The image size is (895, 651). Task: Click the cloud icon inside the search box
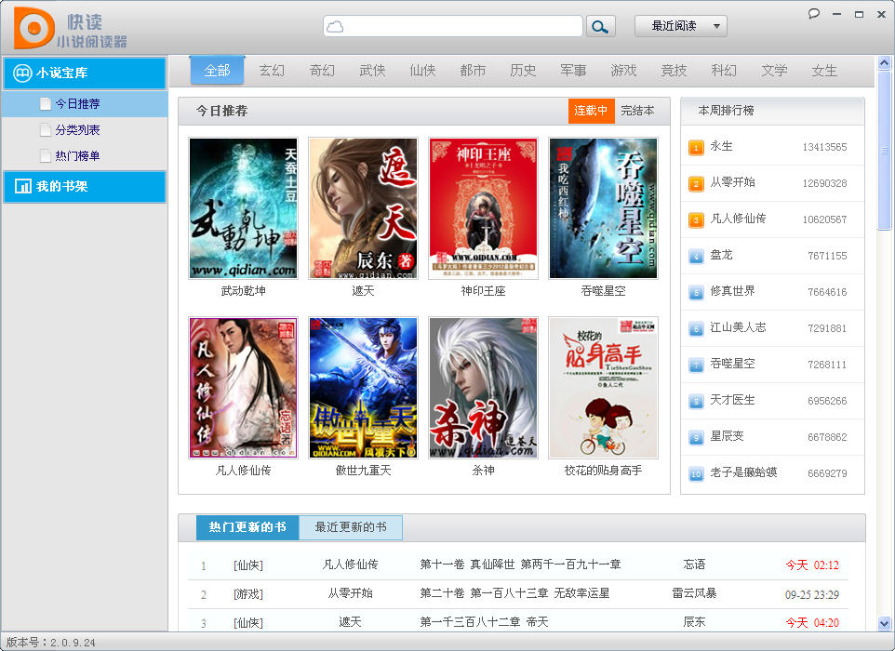click(x=336, y=25)
